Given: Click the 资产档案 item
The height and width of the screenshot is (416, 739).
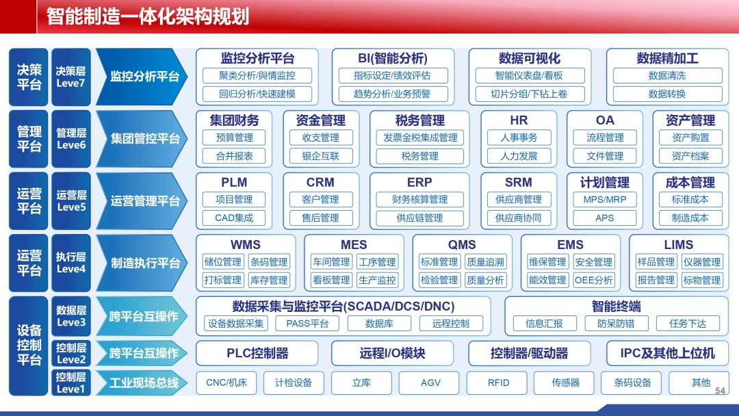Looking at the screenshot, I should pos(690,156).
